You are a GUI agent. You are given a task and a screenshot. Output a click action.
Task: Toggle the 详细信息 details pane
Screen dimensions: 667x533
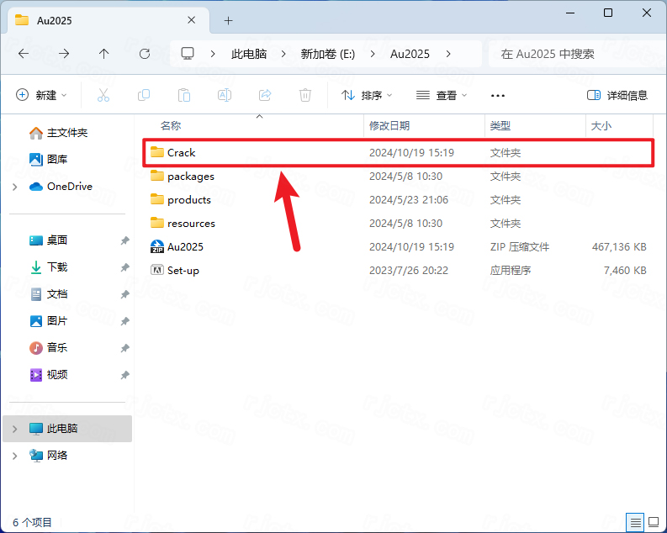pyautogui.click(x=617, y=95)
